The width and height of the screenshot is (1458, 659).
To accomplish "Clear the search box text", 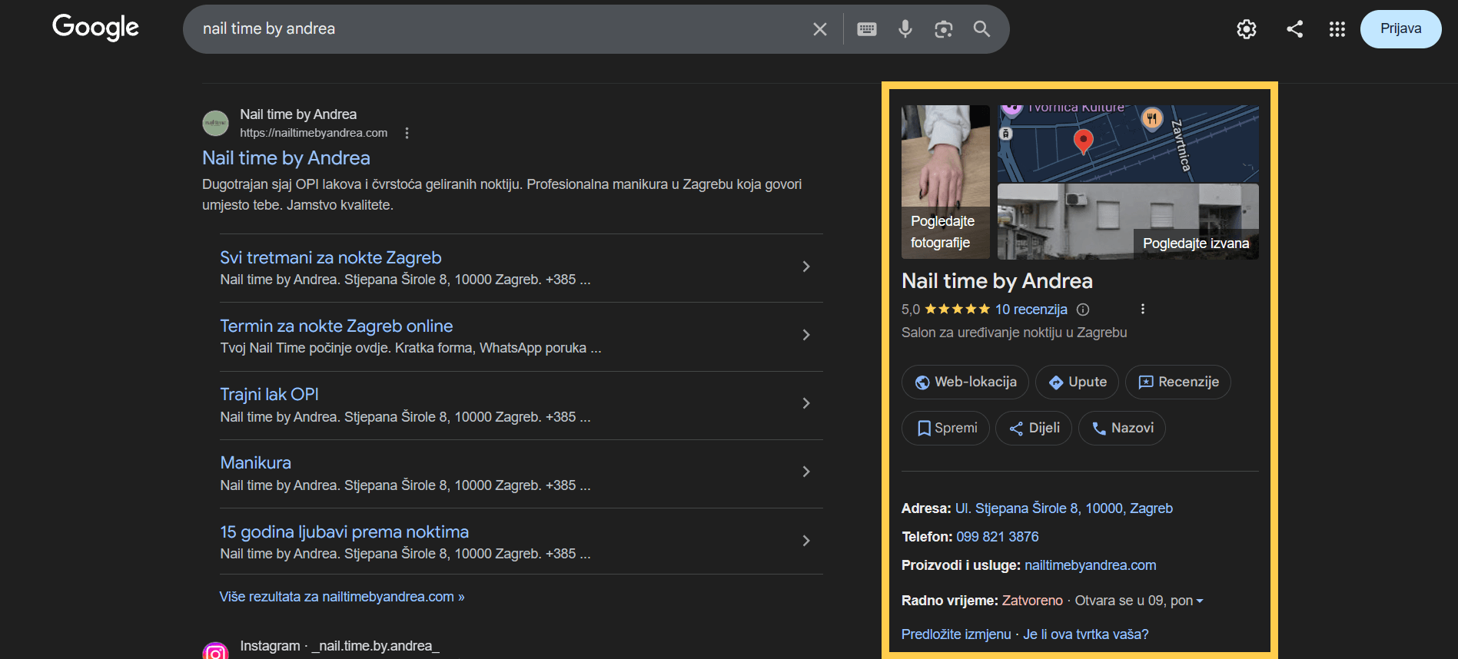I will tap(820, 29).
